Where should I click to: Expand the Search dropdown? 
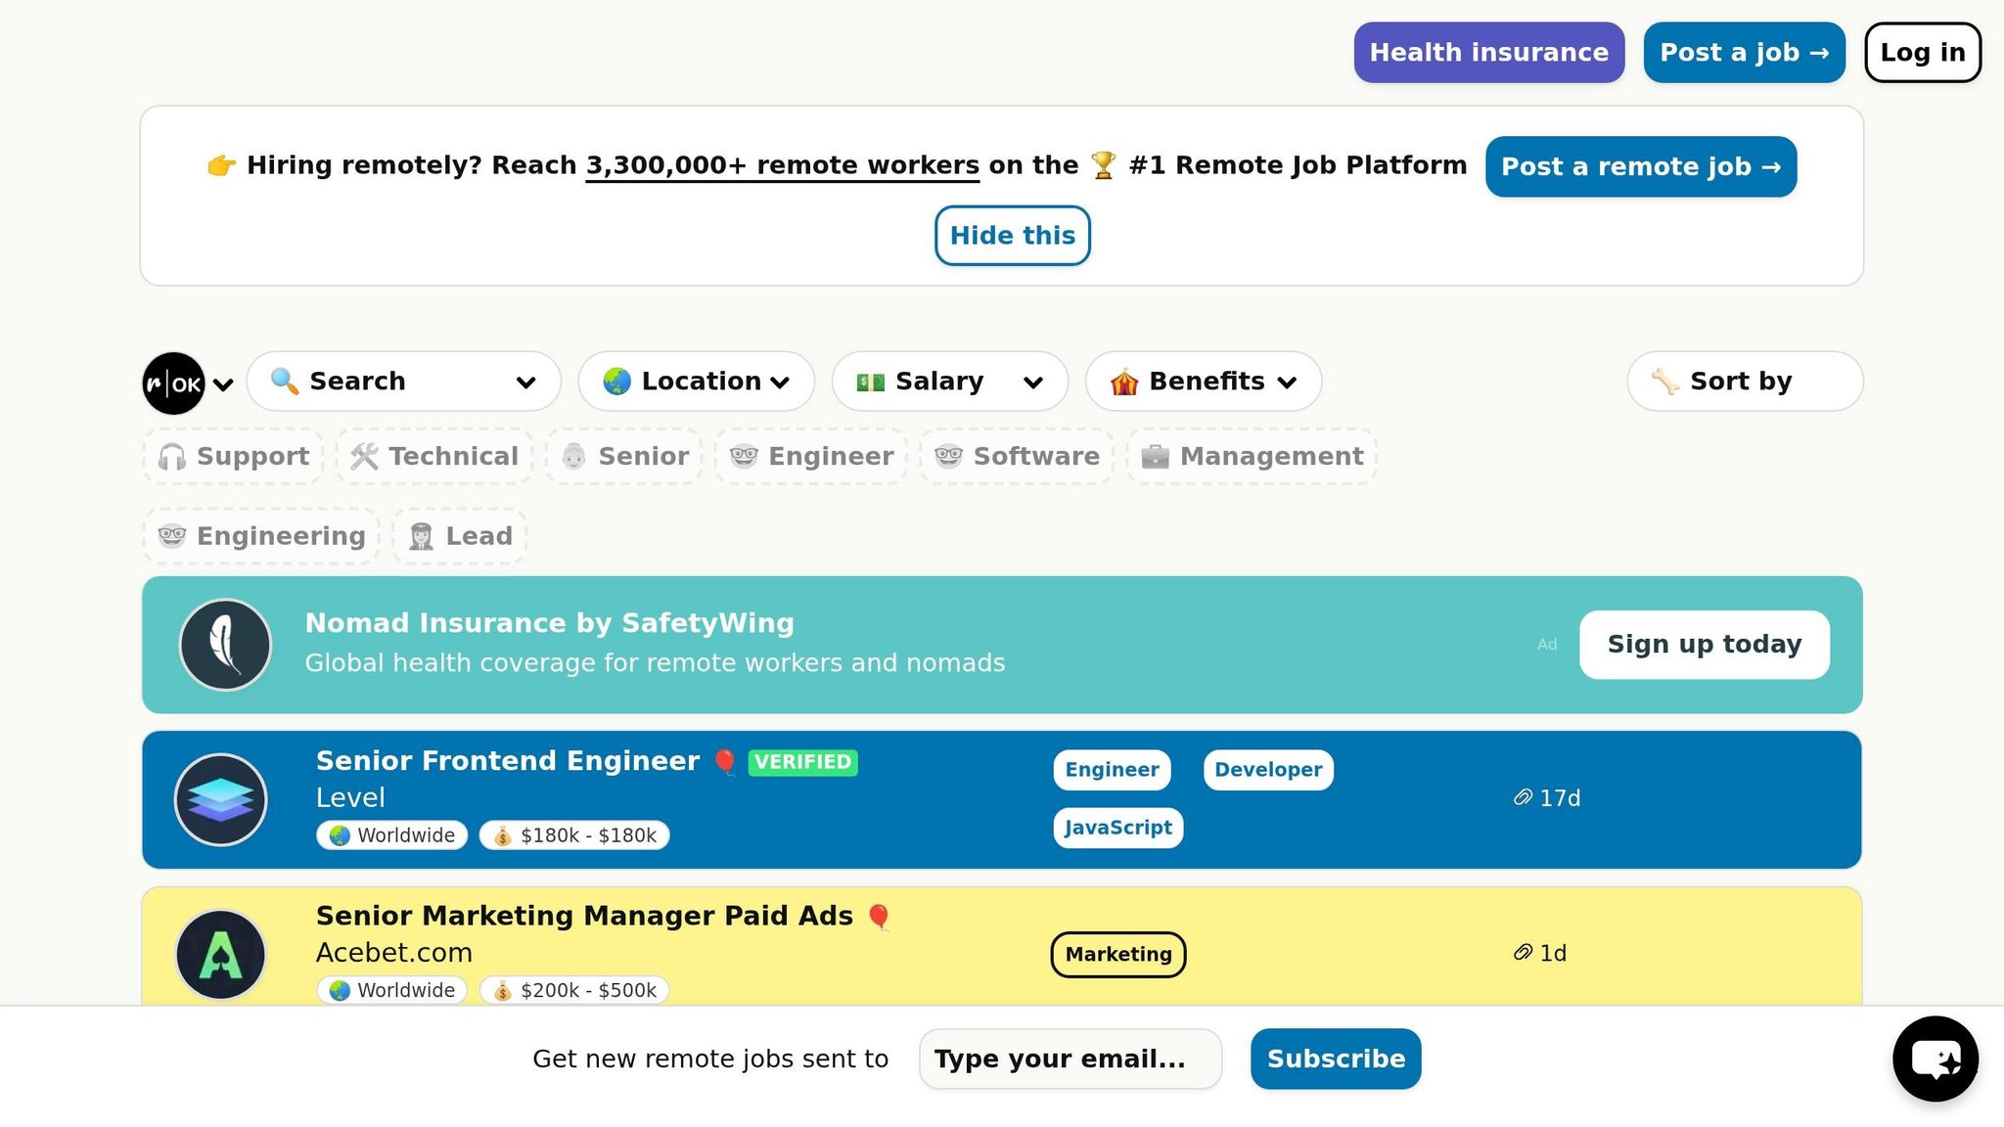click(x=403, y=382)
